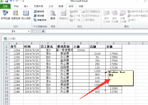Screen dimensions: 148x105
Task: Click the insert function fx button
Action: pyautogui.click(x=43, y=31)
